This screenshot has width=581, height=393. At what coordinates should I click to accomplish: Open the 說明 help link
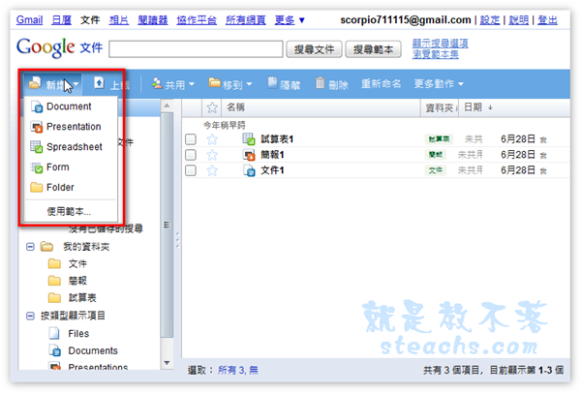tap(519, 20)
